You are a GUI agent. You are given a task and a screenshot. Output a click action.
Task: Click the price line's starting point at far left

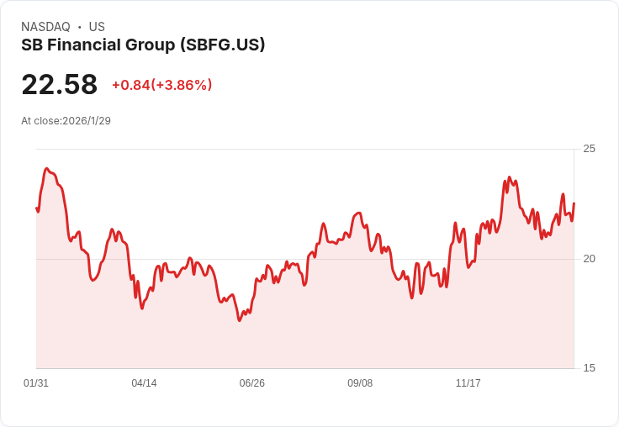click(x=37, y=208)
